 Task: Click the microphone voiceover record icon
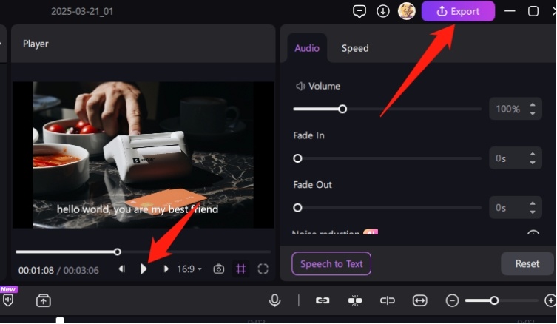275,300
